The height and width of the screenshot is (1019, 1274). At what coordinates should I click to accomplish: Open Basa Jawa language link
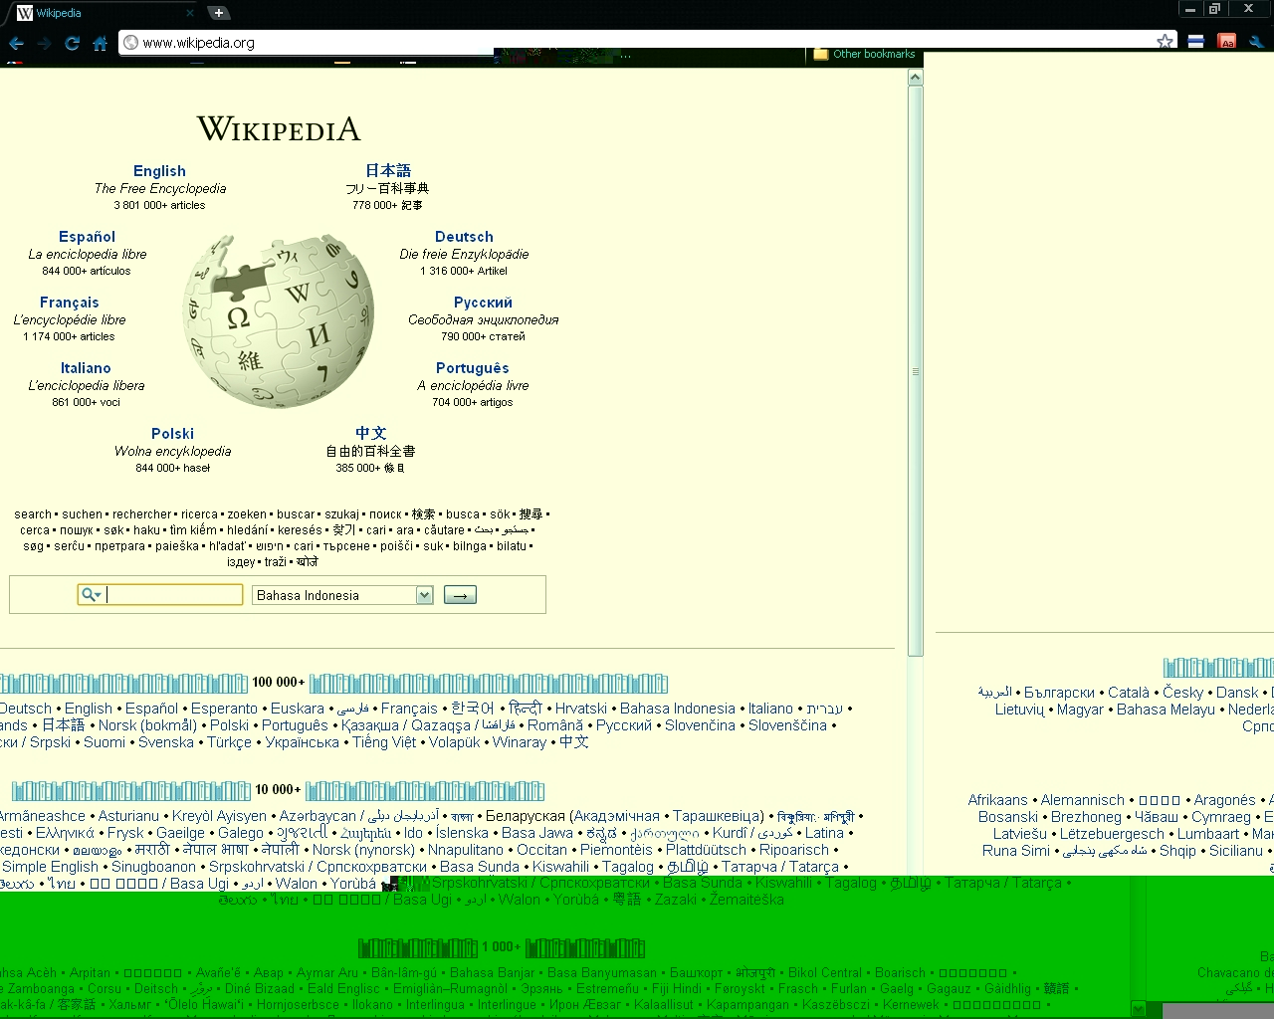537,833
